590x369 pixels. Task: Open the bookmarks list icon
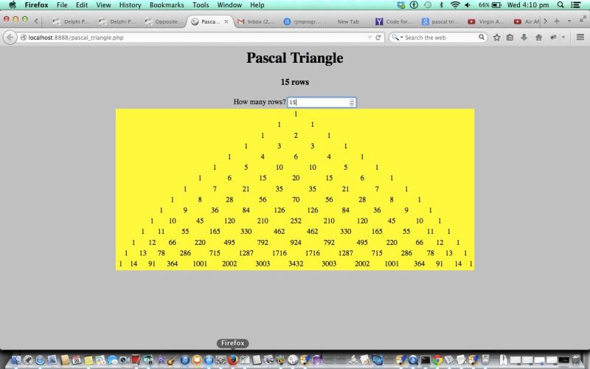pos(510,38)
